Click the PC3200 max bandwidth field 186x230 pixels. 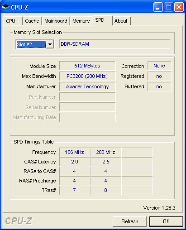pos(87,76)
